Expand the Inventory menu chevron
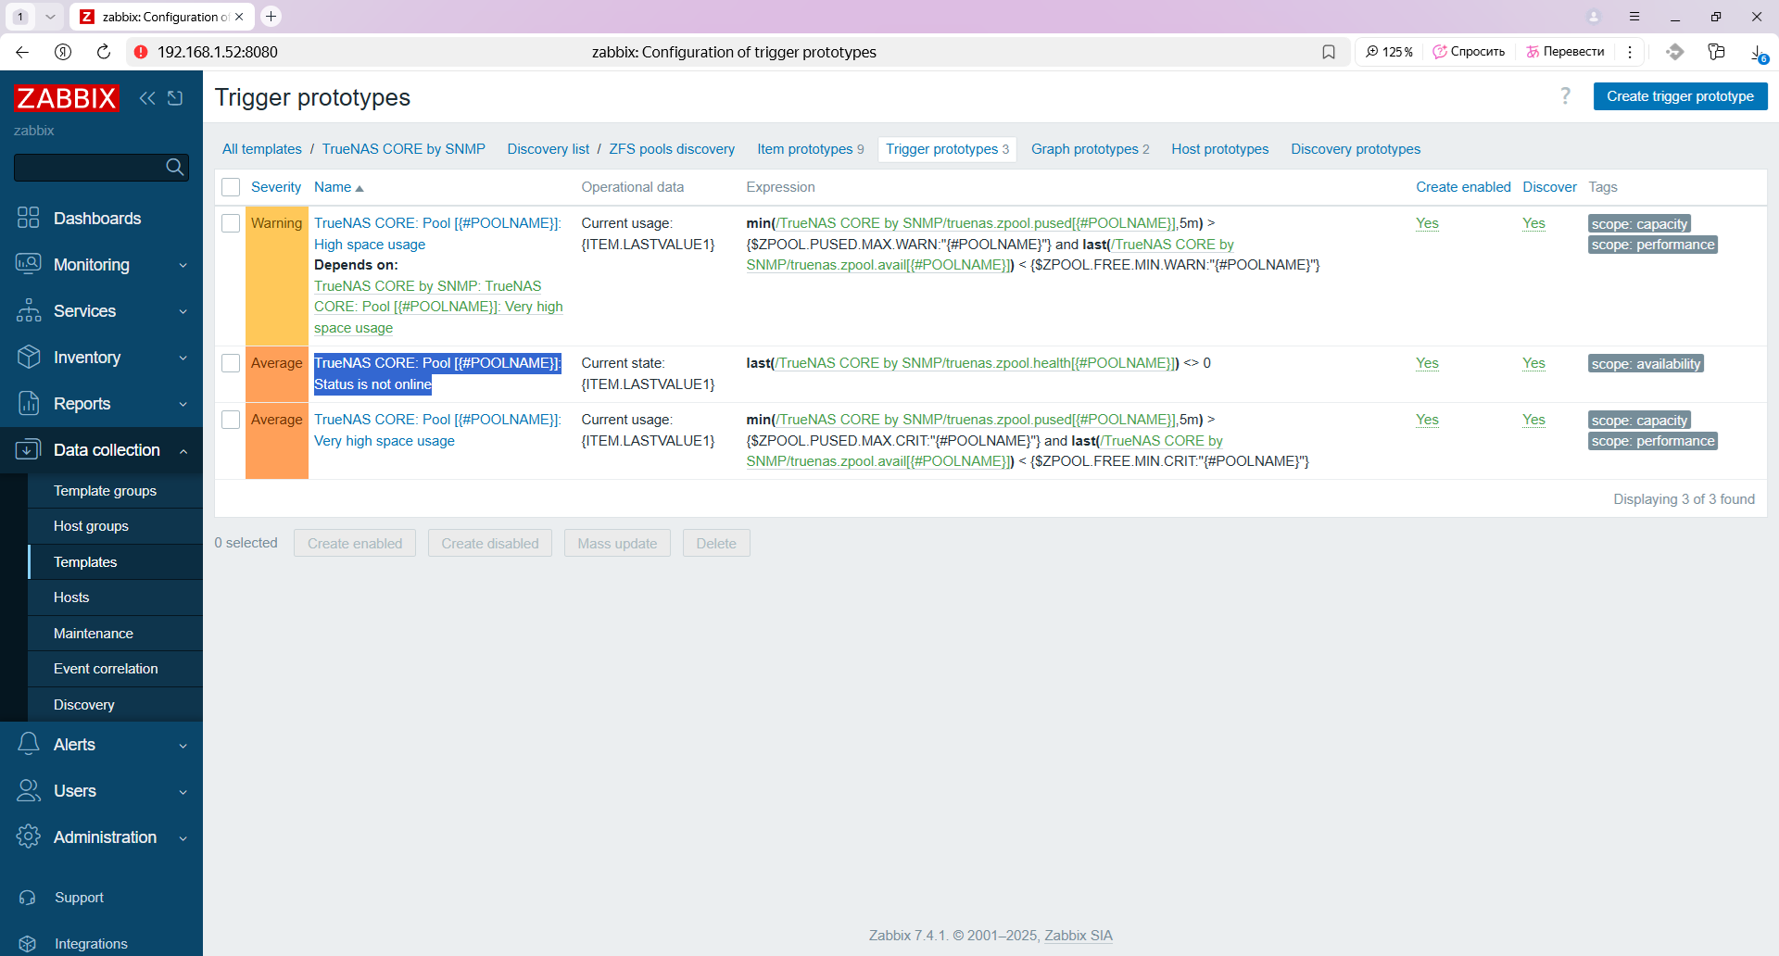The image size is (1779, 956). tap(183, 358)
